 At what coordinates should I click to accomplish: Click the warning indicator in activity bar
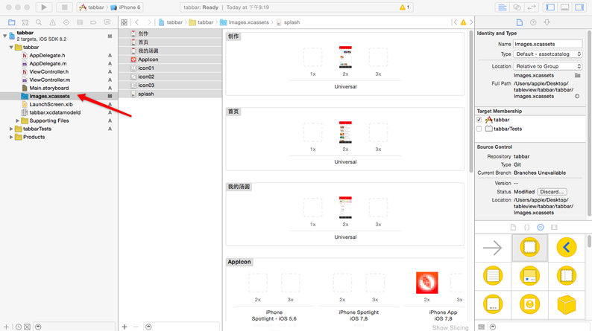point(404,7)
